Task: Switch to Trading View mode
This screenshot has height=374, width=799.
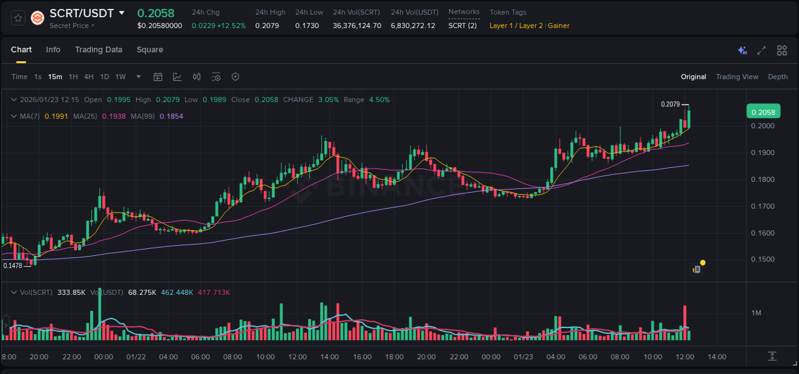Action: click(736, 77)
